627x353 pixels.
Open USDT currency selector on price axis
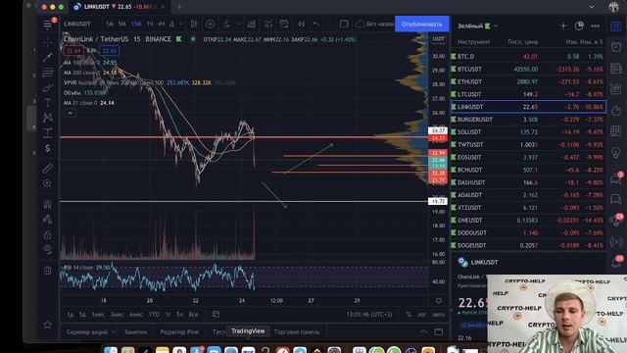[x=438, y=39]
